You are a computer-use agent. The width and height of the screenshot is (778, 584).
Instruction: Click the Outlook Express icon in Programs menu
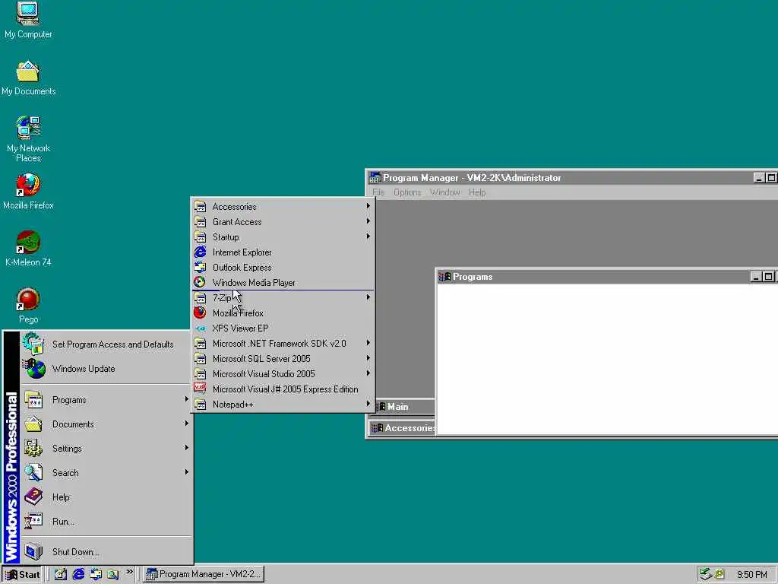click(x=200, y=267)
